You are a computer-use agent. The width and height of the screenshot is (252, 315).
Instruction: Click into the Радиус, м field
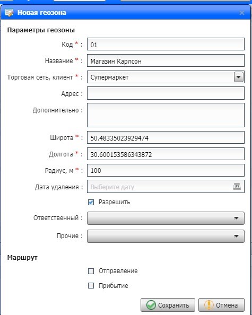tap(166, 170)
